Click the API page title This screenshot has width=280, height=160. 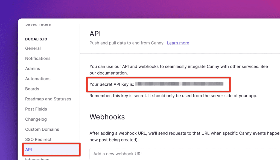[95, 33]
